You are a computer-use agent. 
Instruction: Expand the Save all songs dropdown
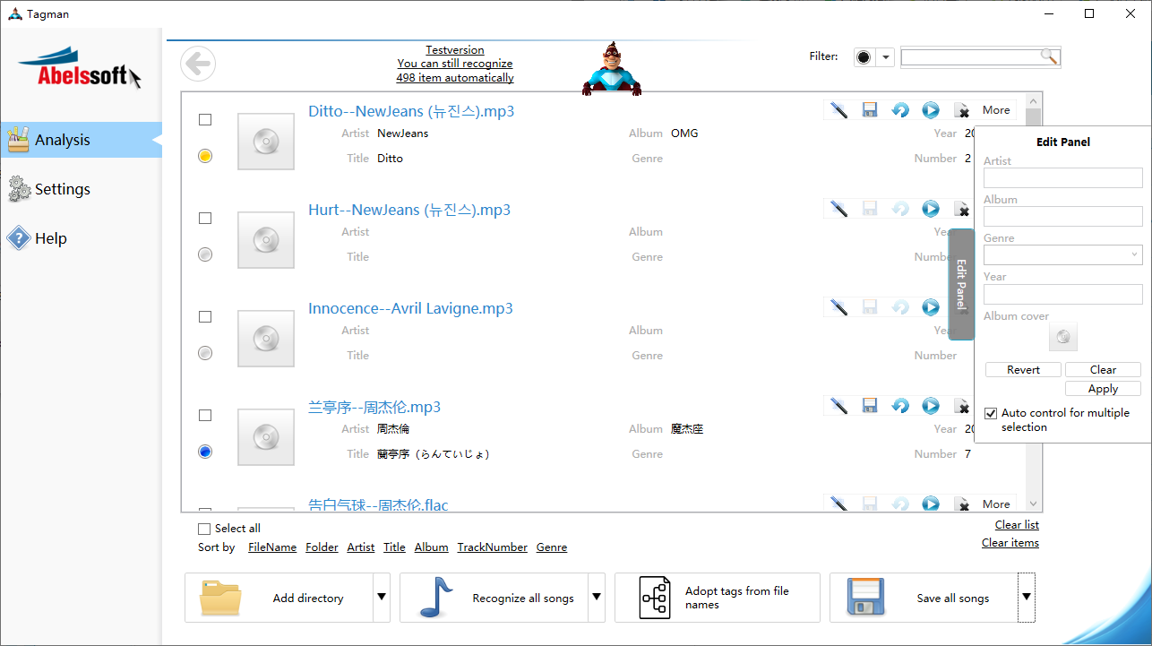pos(1026,598)
